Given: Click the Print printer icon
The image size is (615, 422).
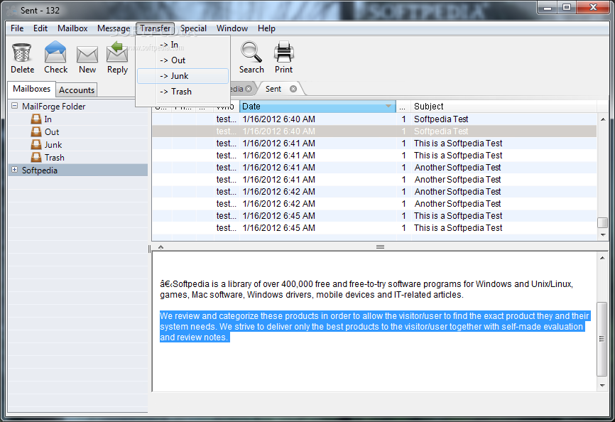Looking at the screenshot, I should pos(283,53).
